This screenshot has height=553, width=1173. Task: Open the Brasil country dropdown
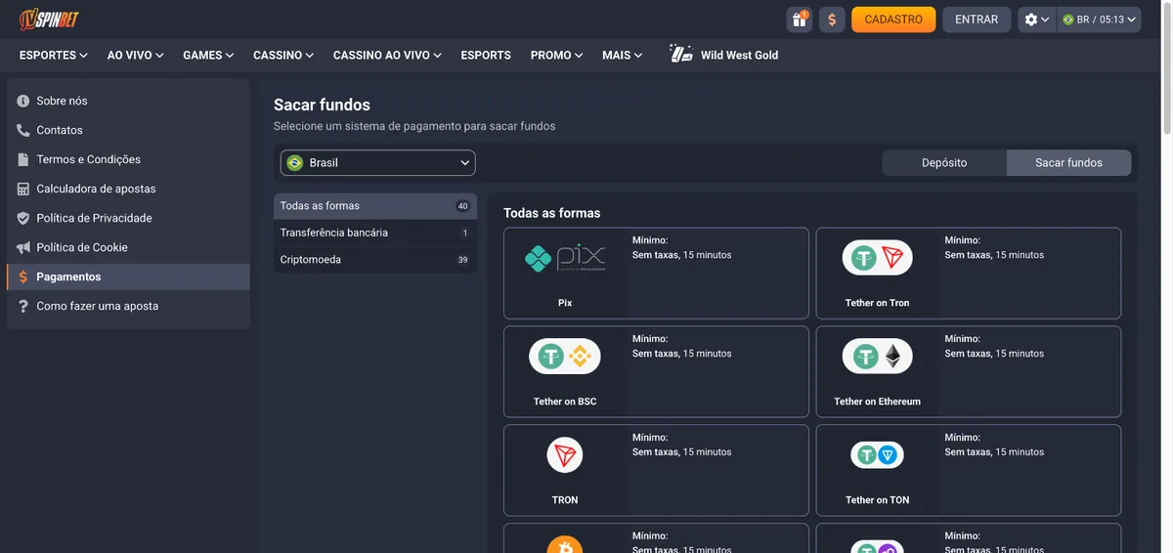pos(378,163)
